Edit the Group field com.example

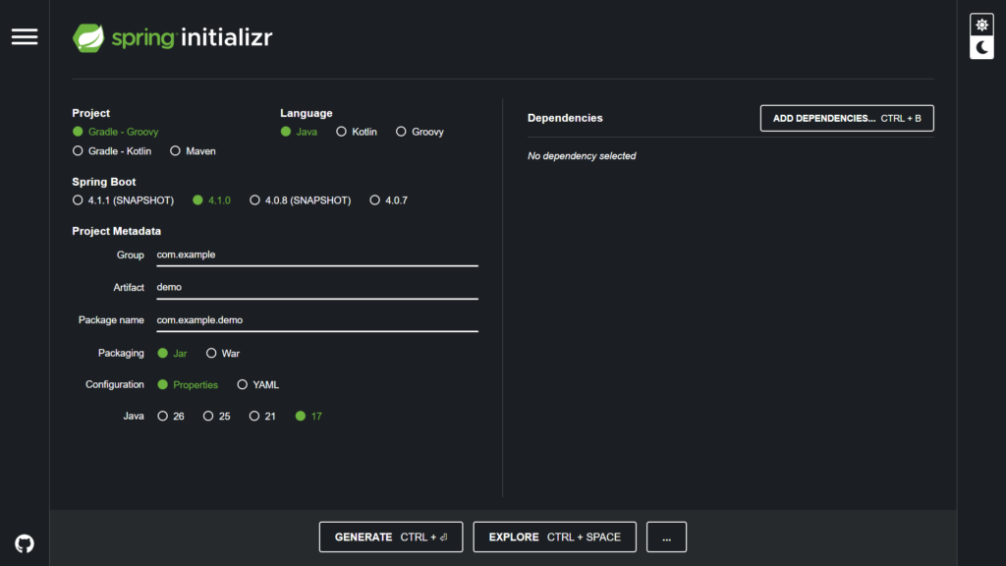(x=317, y=255)
